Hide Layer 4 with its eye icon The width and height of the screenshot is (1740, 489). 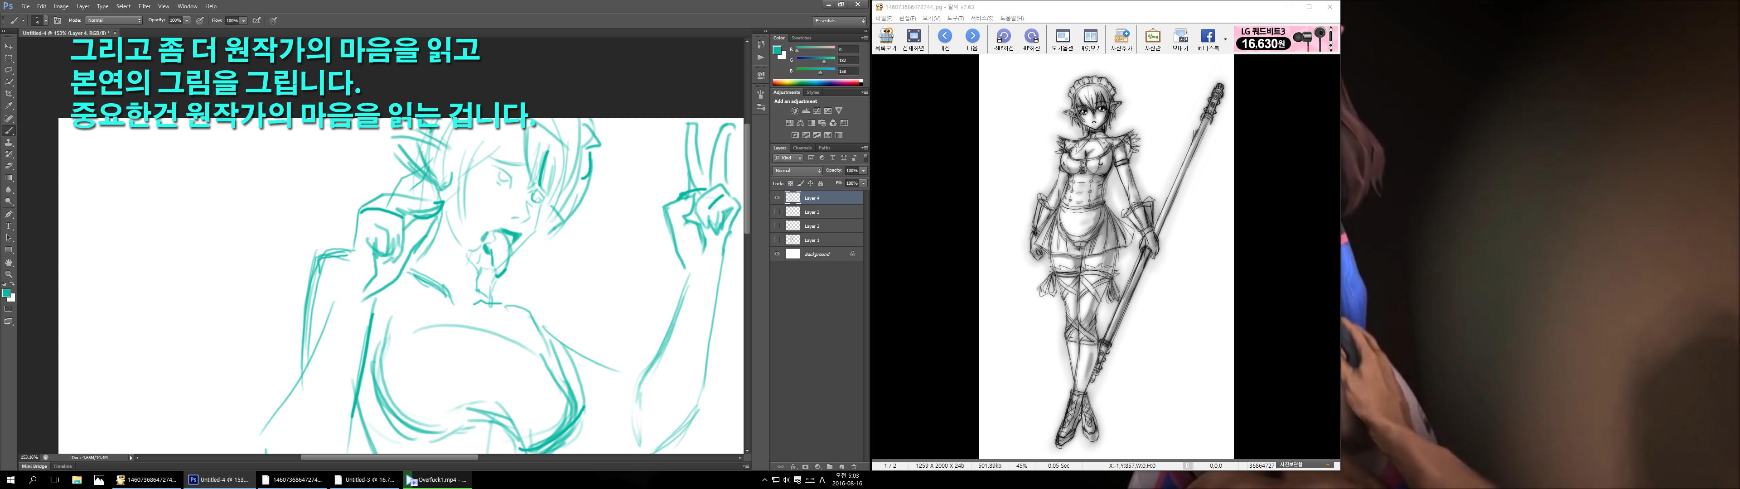pyautogui.click(x=777, y=198)
